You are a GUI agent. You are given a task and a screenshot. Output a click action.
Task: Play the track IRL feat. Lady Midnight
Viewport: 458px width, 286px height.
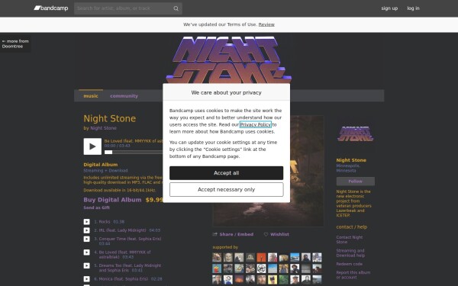click(x=87, y=230)
